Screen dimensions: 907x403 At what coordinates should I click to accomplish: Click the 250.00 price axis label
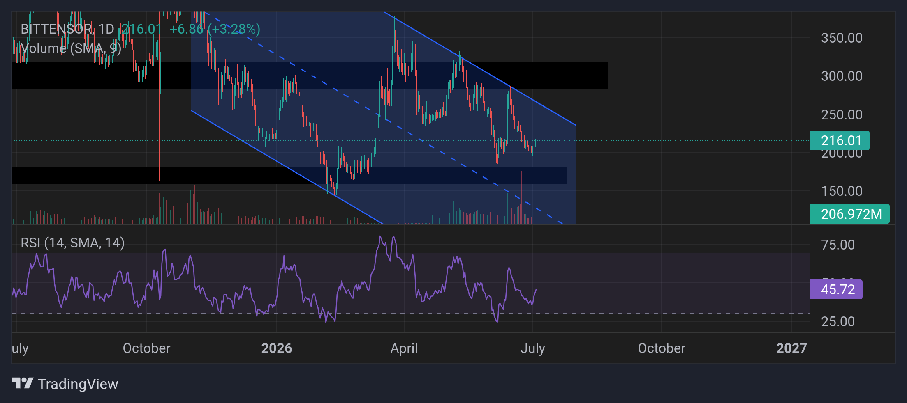click(842, 114)
